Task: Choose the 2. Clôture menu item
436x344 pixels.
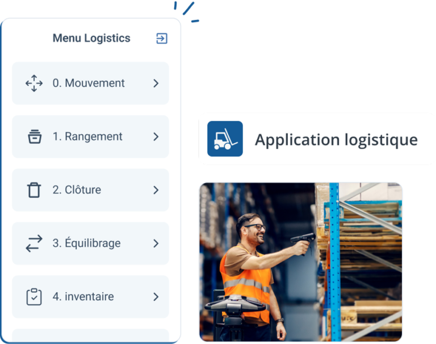Action: click(90, 190)
